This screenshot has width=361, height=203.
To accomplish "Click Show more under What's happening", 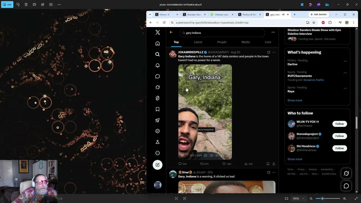I will point(295,100).
